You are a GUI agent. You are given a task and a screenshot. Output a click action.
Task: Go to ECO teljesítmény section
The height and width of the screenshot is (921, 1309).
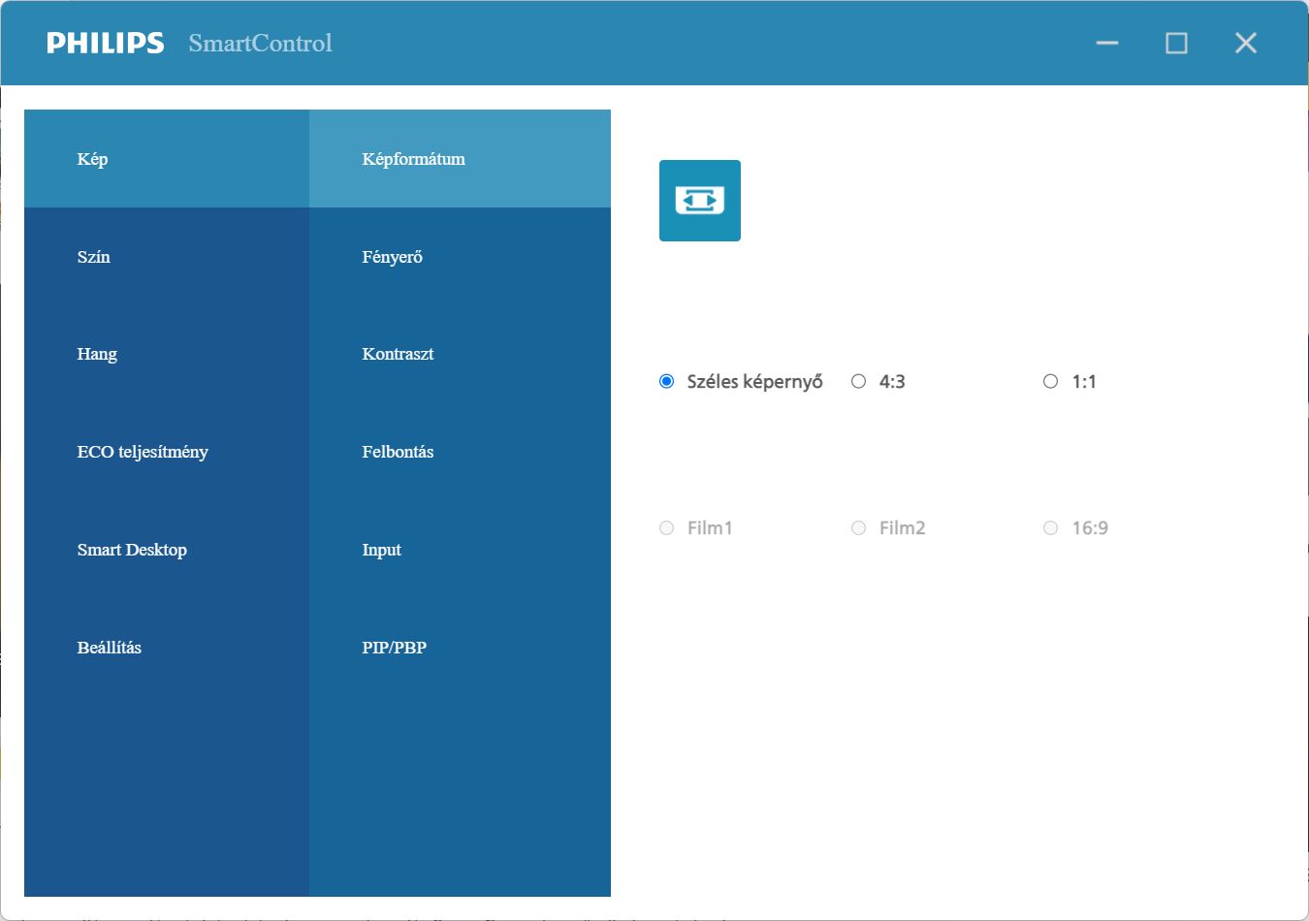[x=167, y=452]
